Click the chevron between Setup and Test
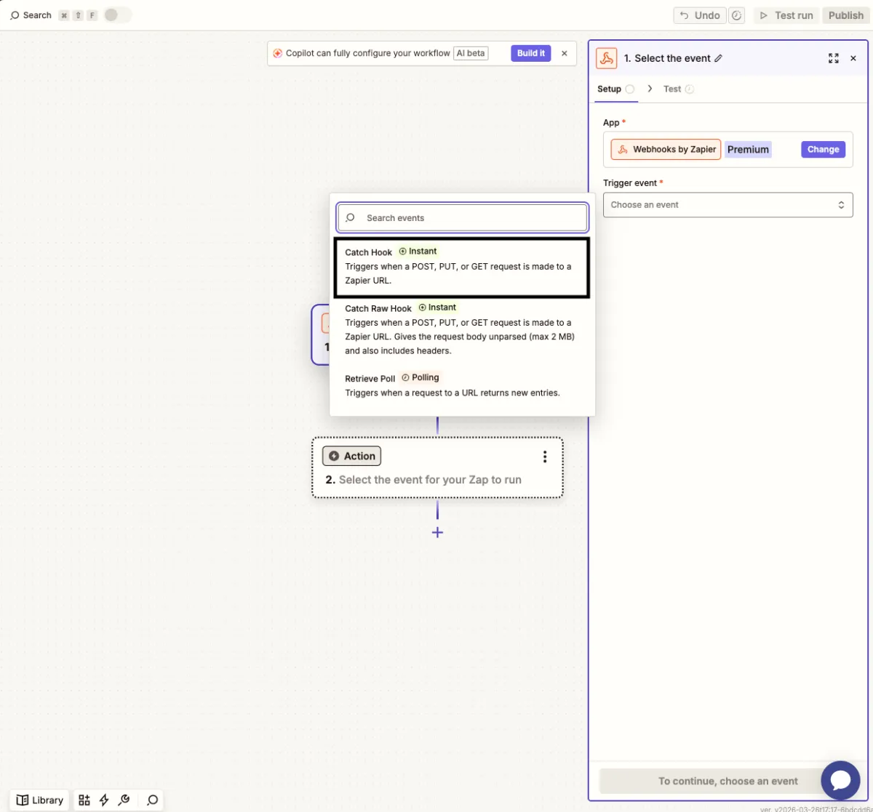Image resolution: width=873 pixels, height=812 pixels. tap(650, 89)
